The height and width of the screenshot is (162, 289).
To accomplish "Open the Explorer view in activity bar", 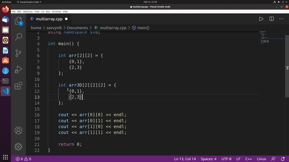I will tap(19, 21).
